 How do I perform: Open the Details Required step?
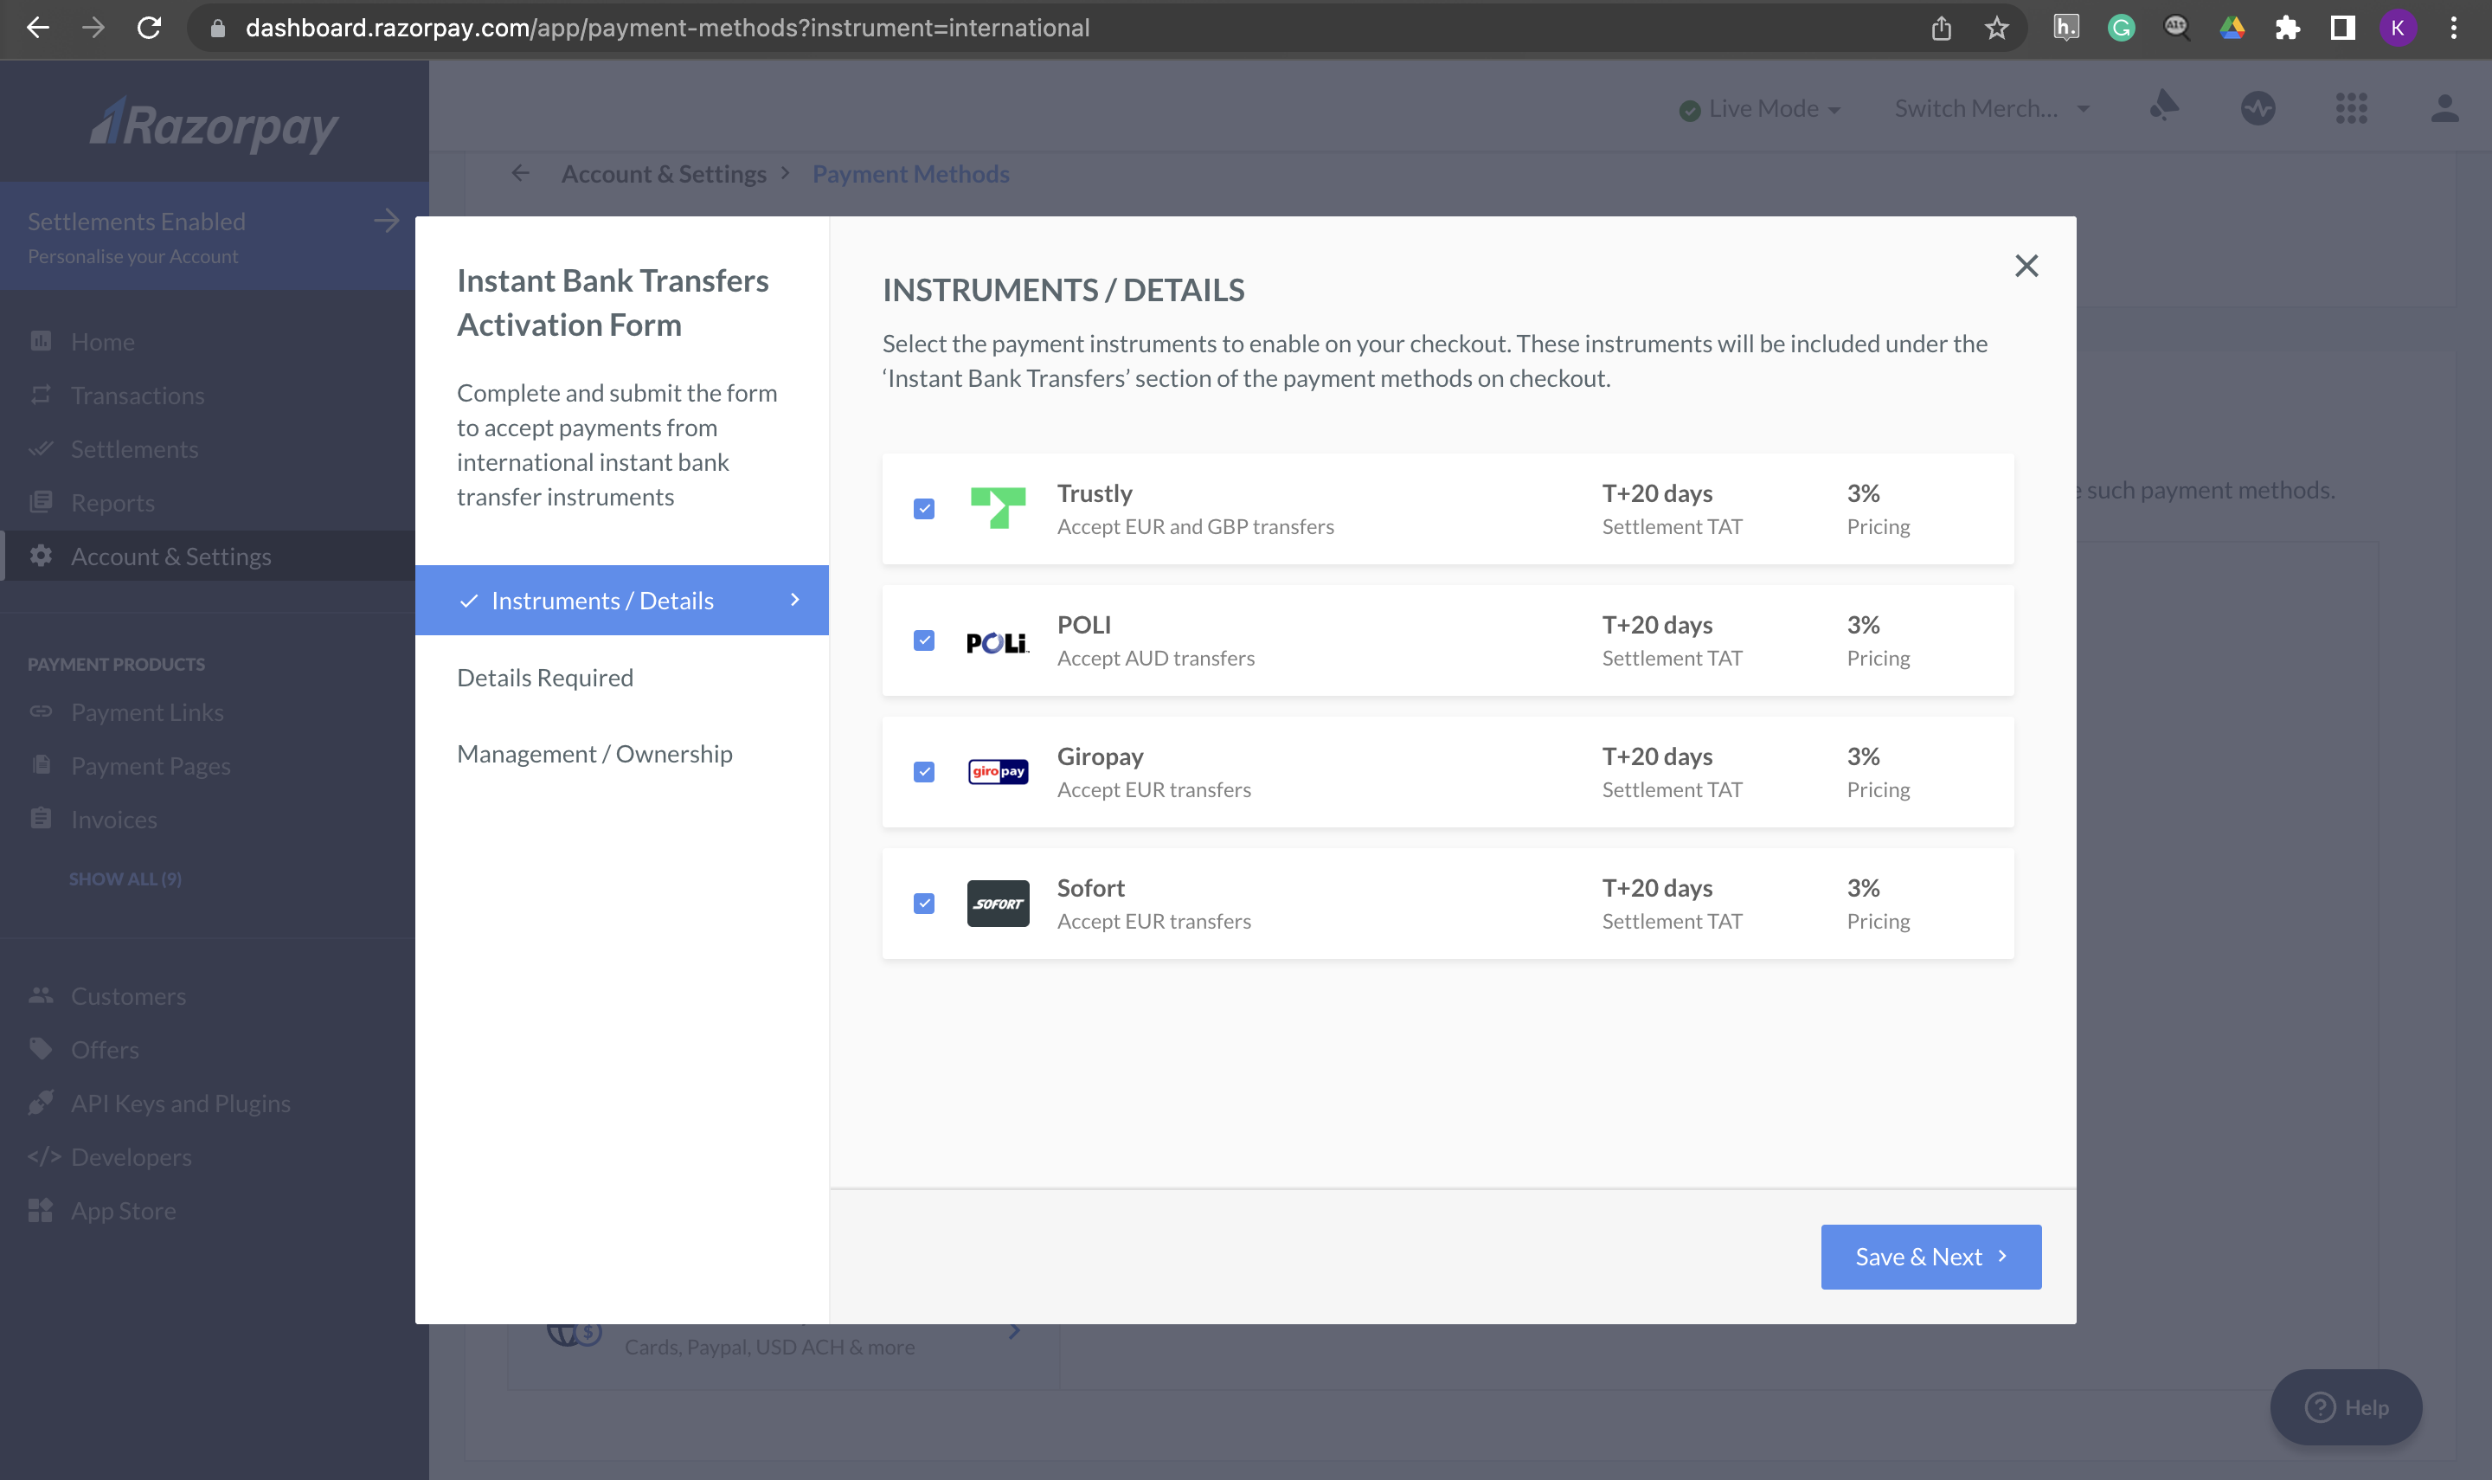click(x=545, y=677)
